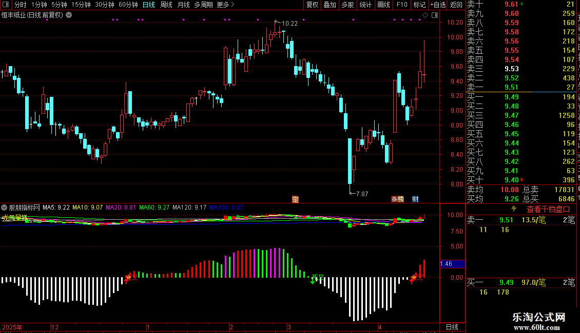This screenshot has height=333, width=580.
Task: Click the 7.87 low price label
Action: 362,194
